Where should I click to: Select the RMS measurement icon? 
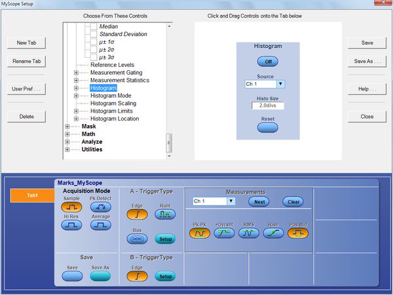click(248, 233)
